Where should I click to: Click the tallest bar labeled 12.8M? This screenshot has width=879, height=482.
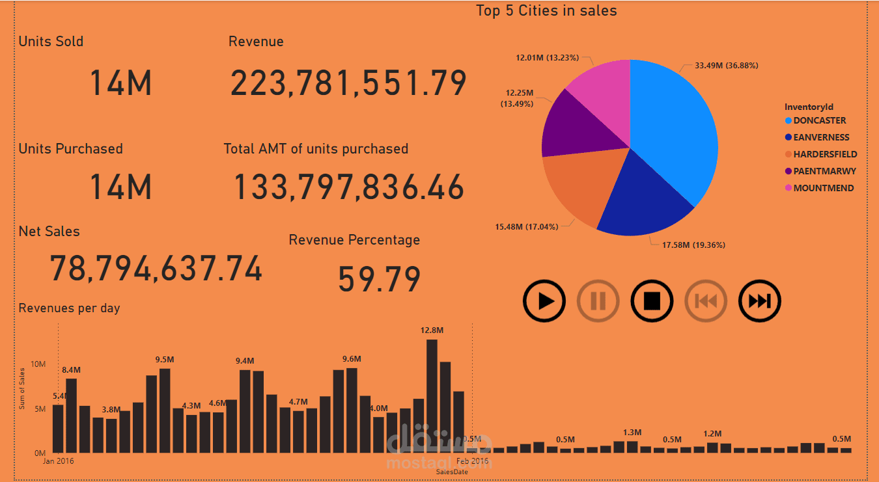coord(432,395)
